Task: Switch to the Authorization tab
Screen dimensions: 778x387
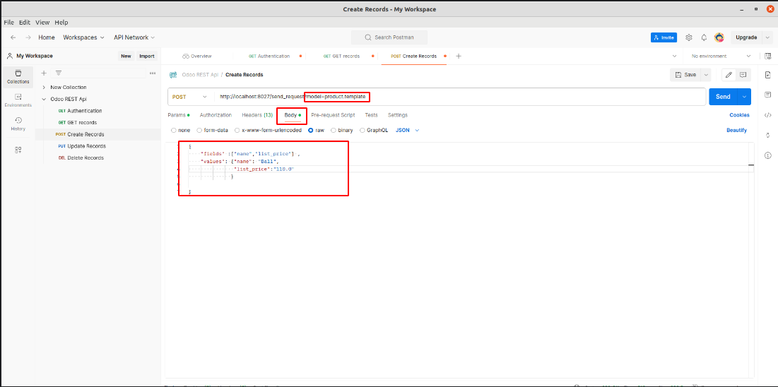Action: coord(216,115)
